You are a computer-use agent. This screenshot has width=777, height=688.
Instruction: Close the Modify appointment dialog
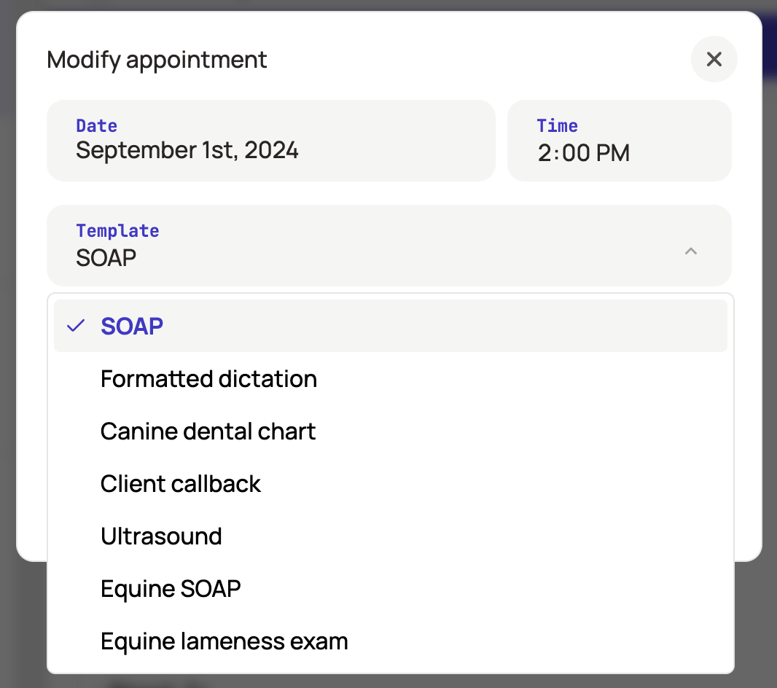[x=714, y=60]
